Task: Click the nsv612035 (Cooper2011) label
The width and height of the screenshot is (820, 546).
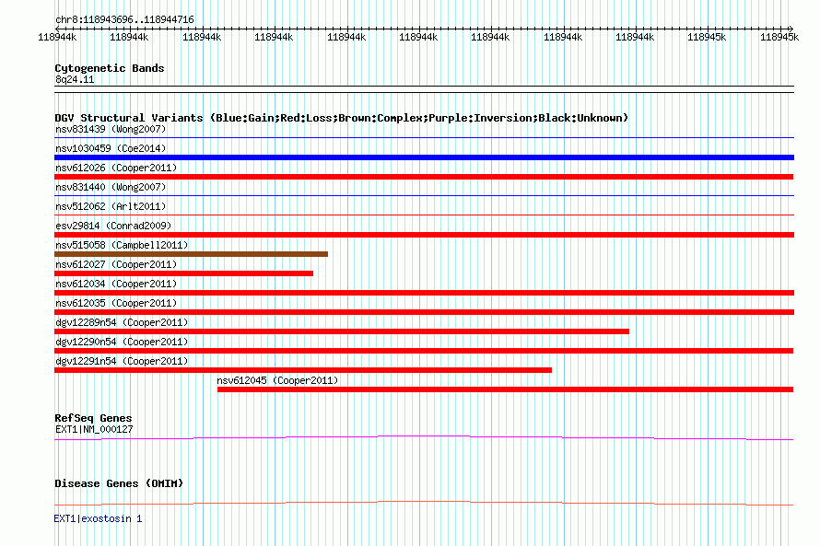Action: (x=116, y=303)
